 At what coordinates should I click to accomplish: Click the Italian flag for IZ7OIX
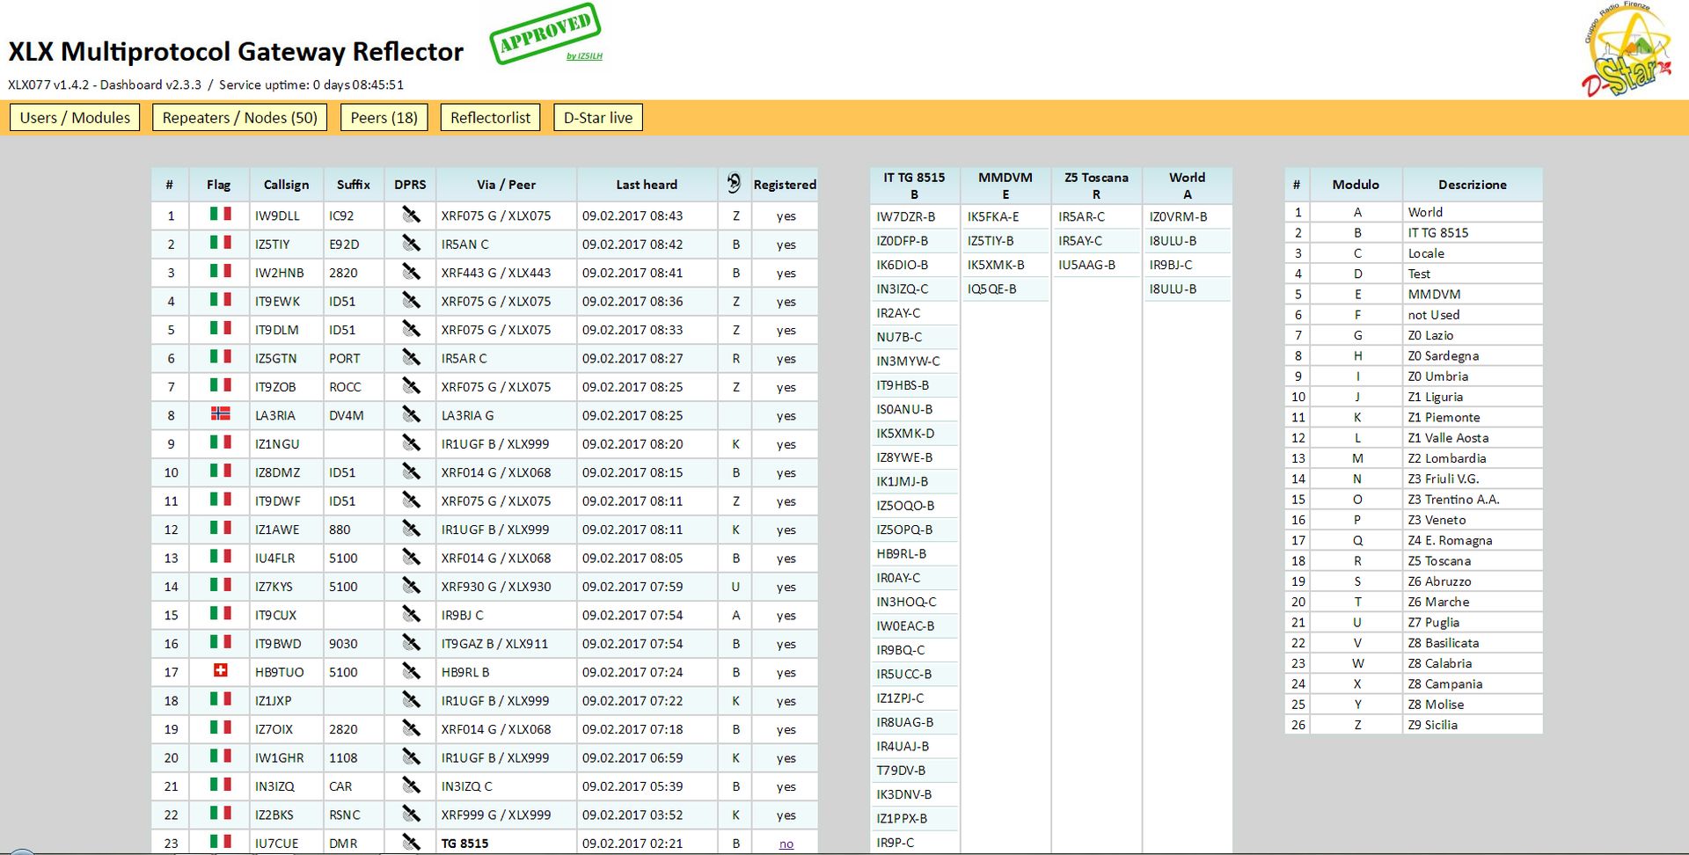(221, 727)
